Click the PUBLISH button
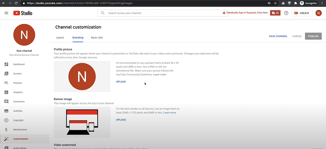Viewport: 326px width, 149px height. pyautogui.click(x=313, y=36)
